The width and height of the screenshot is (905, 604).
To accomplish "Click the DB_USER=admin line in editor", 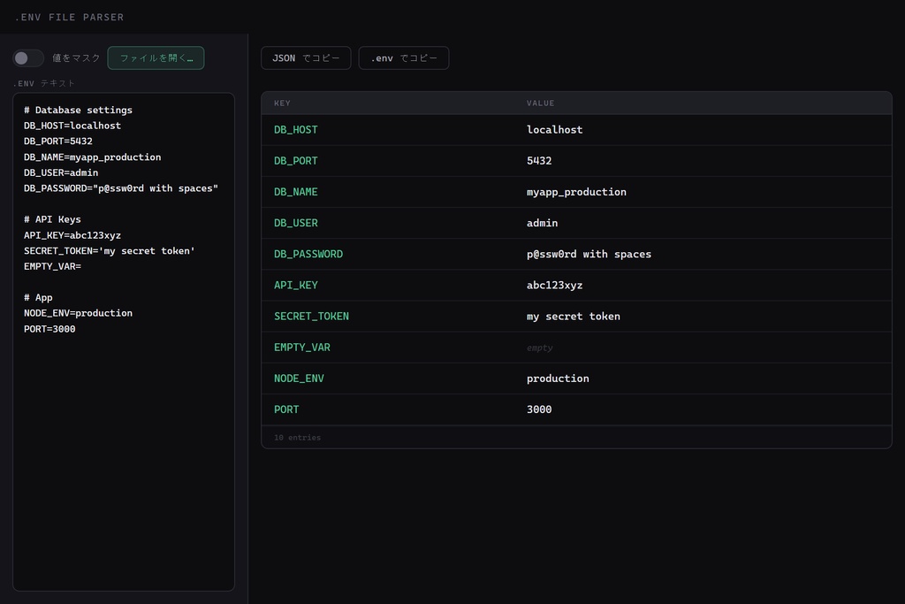I will click(x=61, y=172).
